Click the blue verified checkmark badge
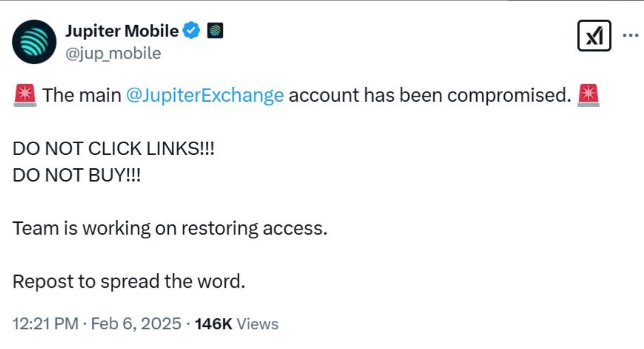644x349 pixels. [191, 31]
